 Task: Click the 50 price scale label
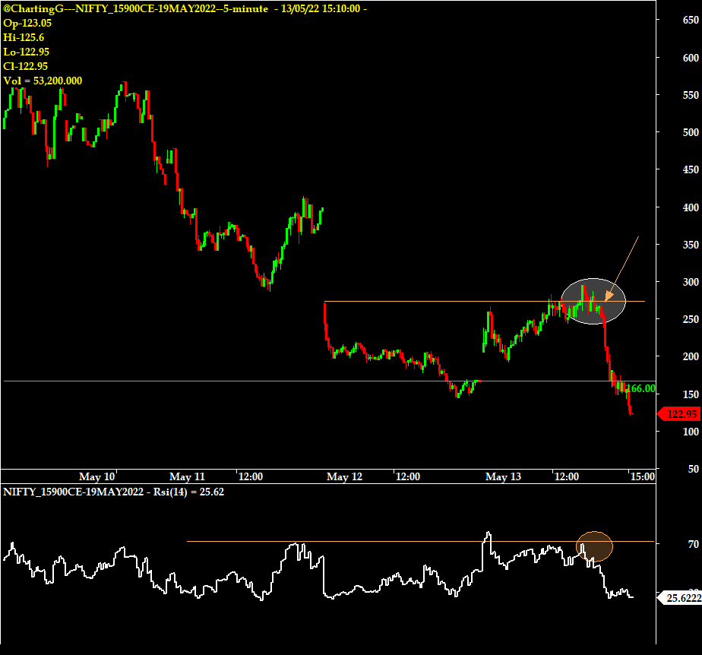point(693,469)
